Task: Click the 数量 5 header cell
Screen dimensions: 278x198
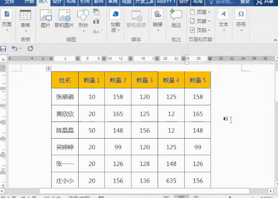Action: click(x=198, y=80)
